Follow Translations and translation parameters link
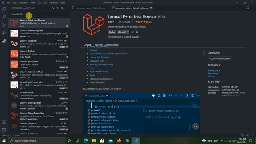256x144 pixels. coord(108,54)
